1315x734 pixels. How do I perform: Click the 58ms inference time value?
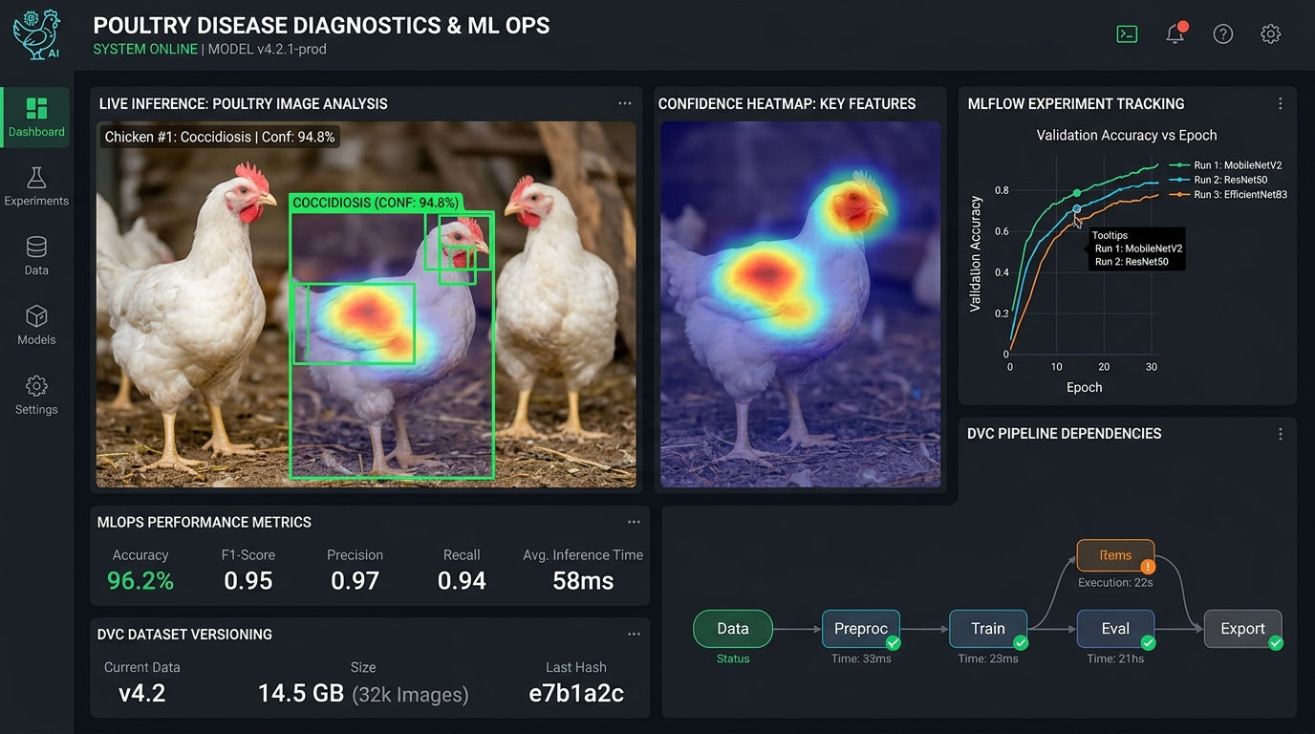coord(583,580)
